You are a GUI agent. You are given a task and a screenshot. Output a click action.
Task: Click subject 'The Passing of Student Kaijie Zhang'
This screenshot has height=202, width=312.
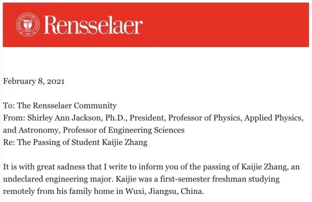pyautogui.click(x=82, y=143)
